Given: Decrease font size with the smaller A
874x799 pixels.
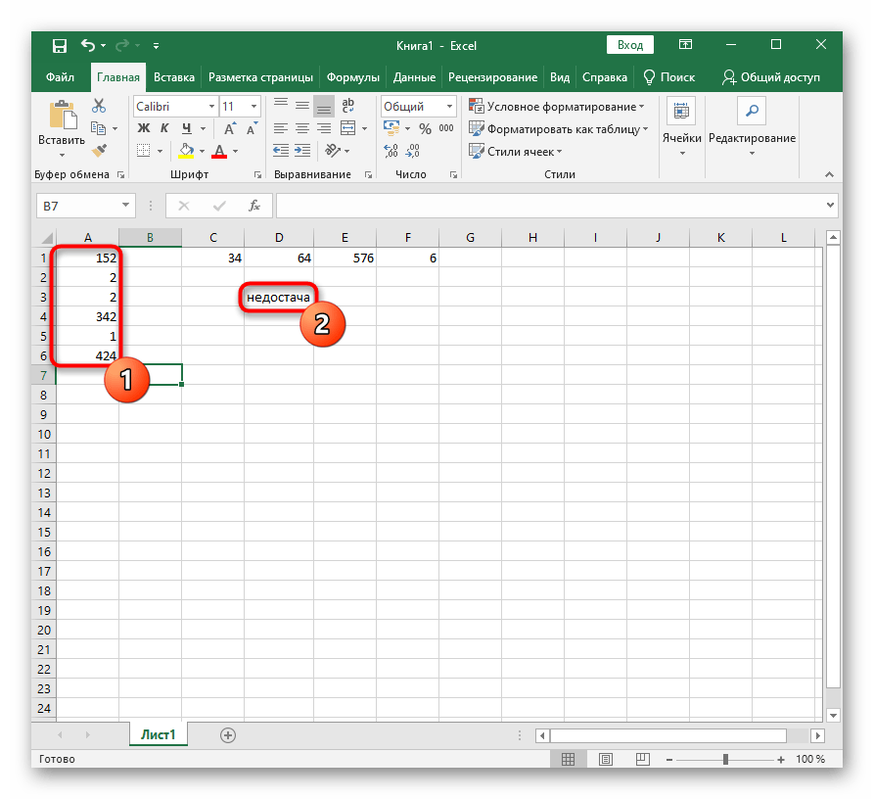Looking at the screenshot, I should 252,129.
